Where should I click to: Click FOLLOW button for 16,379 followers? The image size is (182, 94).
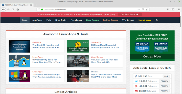coord(164,91)
